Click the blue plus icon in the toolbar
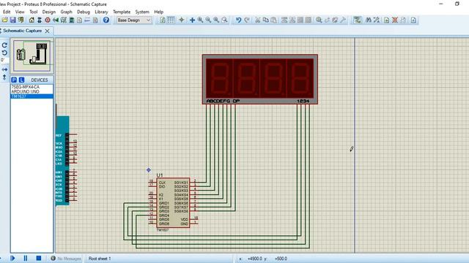 (x=192, y=20)
